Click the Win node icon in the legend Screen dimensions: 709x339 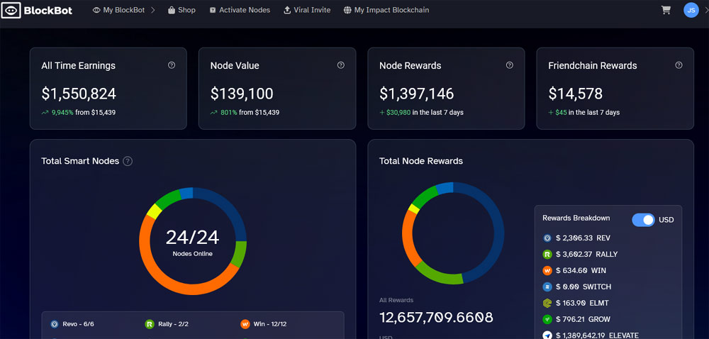(x=245, y=324)
